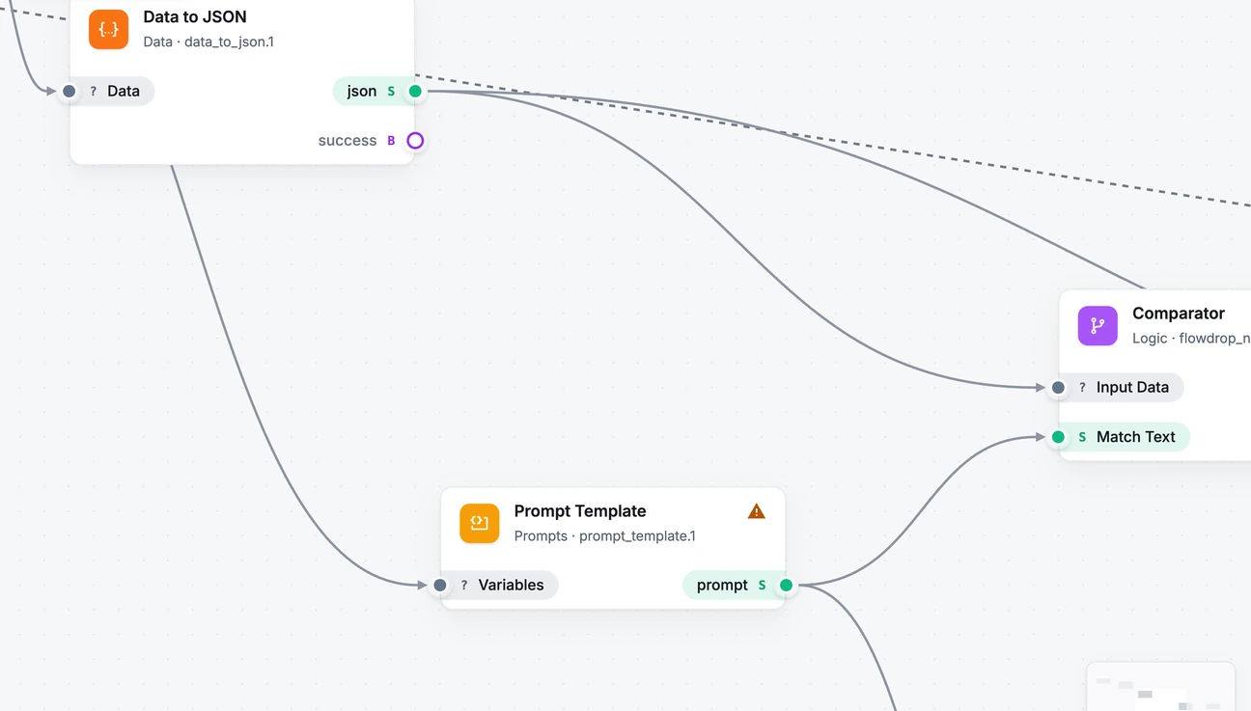The width and height of the screenshot is (1251, 711).
Task: Select the Data input label pill
Action: point(112,92)
